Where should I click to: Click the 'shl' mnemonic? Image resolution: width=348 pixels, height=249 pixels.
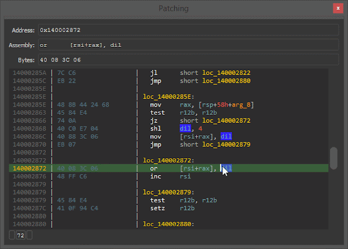(156, 128)
